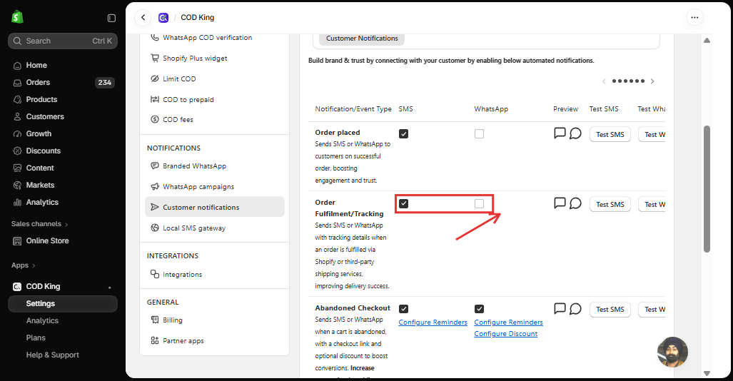Click Test SMS for Order placed
Screen dimensions: 733x381
point(610,134)
